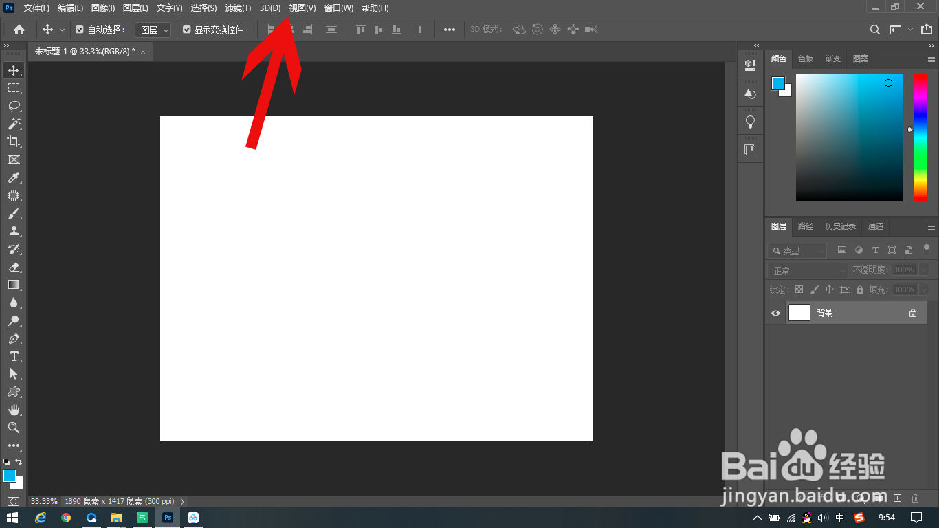Uncheck the 显示变换控件 checkbox
The image size is (939, 528).
pos(187,30)
